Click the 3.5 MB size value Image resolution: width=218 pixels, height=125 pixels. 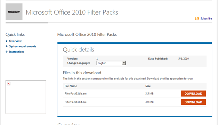[x=150, y=94]
